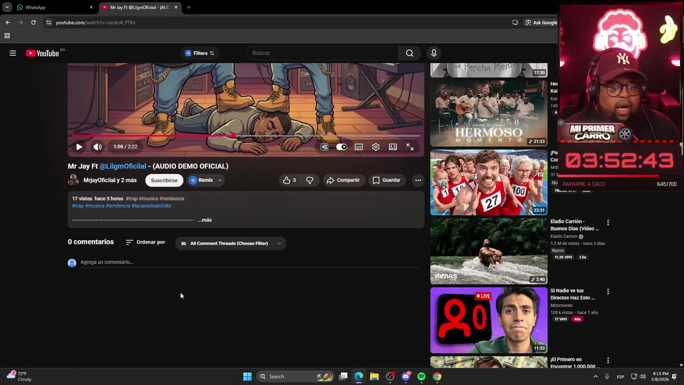The image size is (684, 385).
Task: Open the Windows Start menu
Action: [x=247, y=376]
